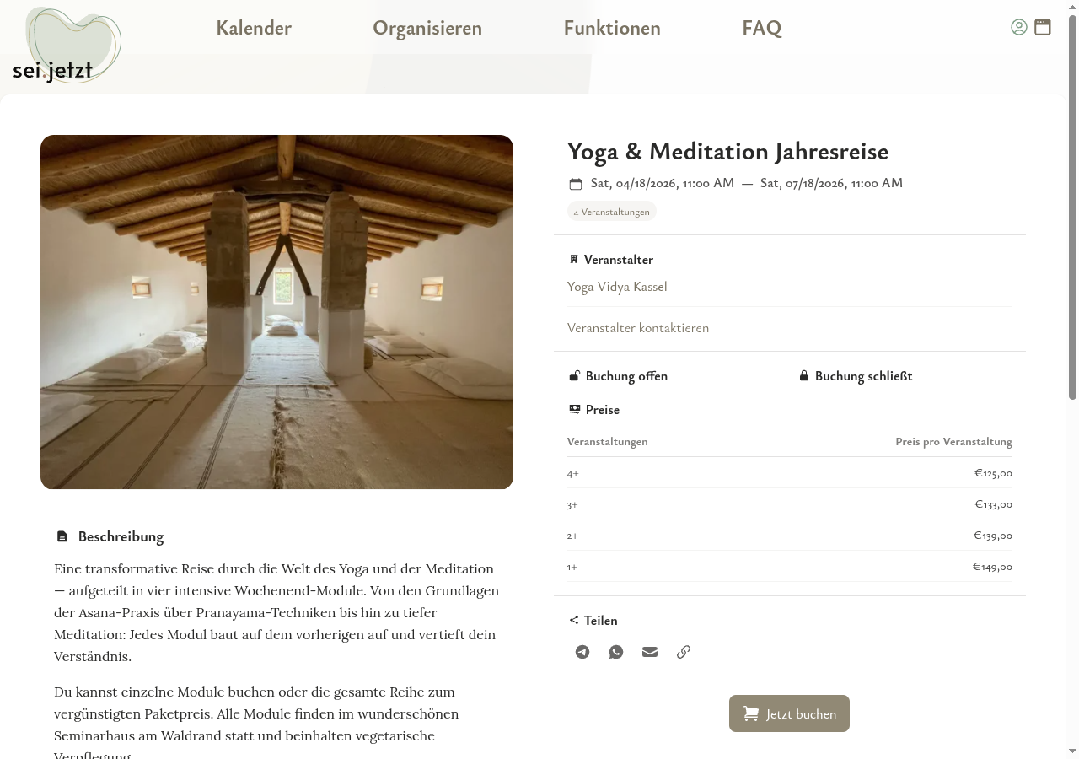This screenshot has width=1079, height=759.
Task: Open Yoga Vidya Kassel organizer link
Action: coord(617,287)
